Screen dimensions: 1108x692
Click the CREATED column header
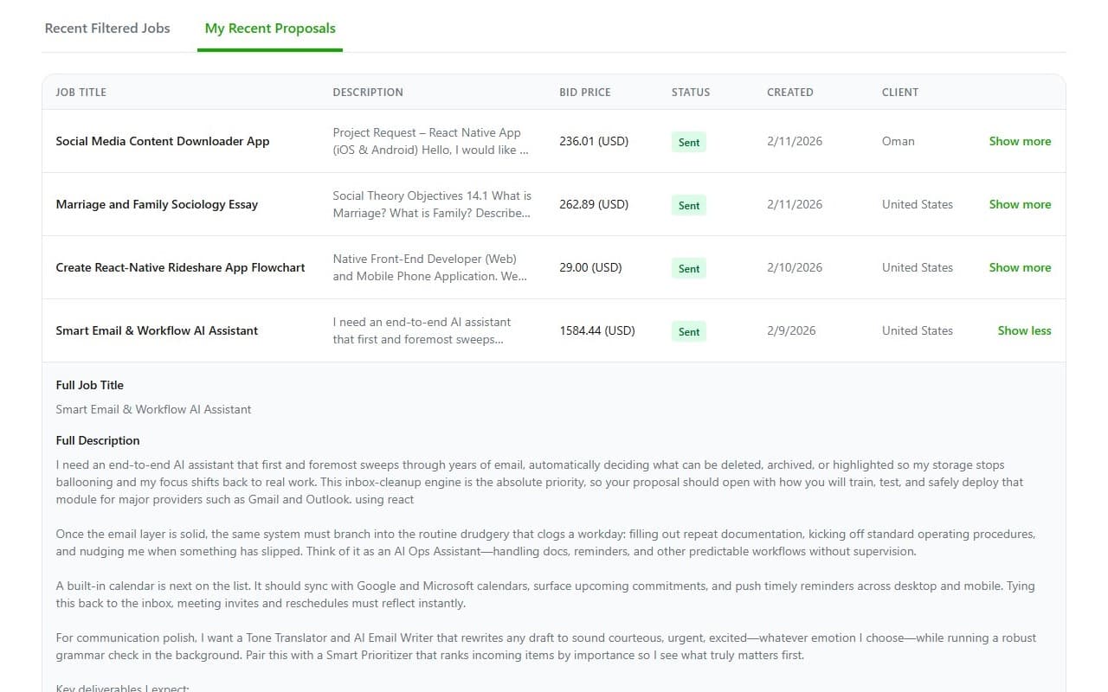pos(789,92)
